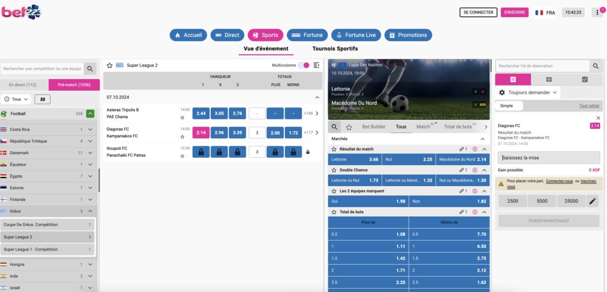Screen dimensions: 607x292
Task: Expand the Danemark country list
Action: click(90, 153)
